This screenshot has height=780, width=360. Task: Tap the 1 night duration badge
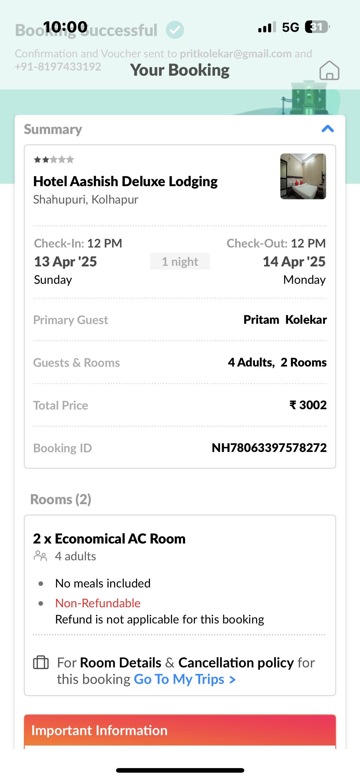pos(180,261)
